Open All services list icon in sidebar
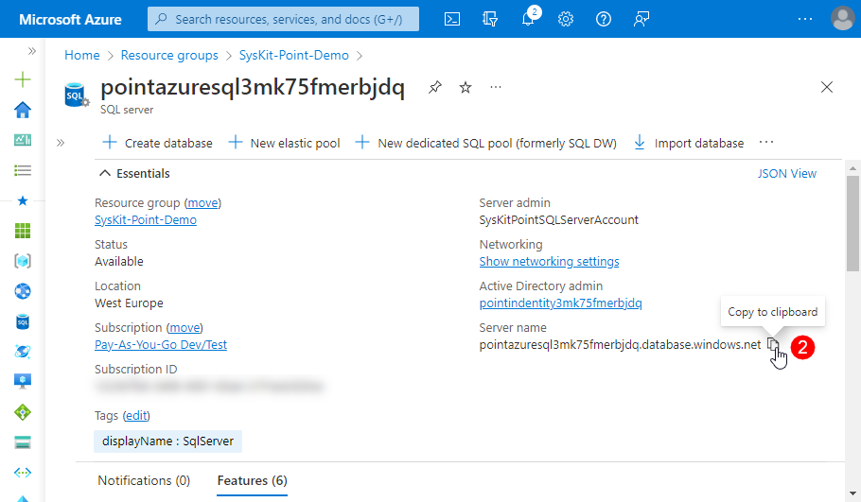 (x=23, y=170)
